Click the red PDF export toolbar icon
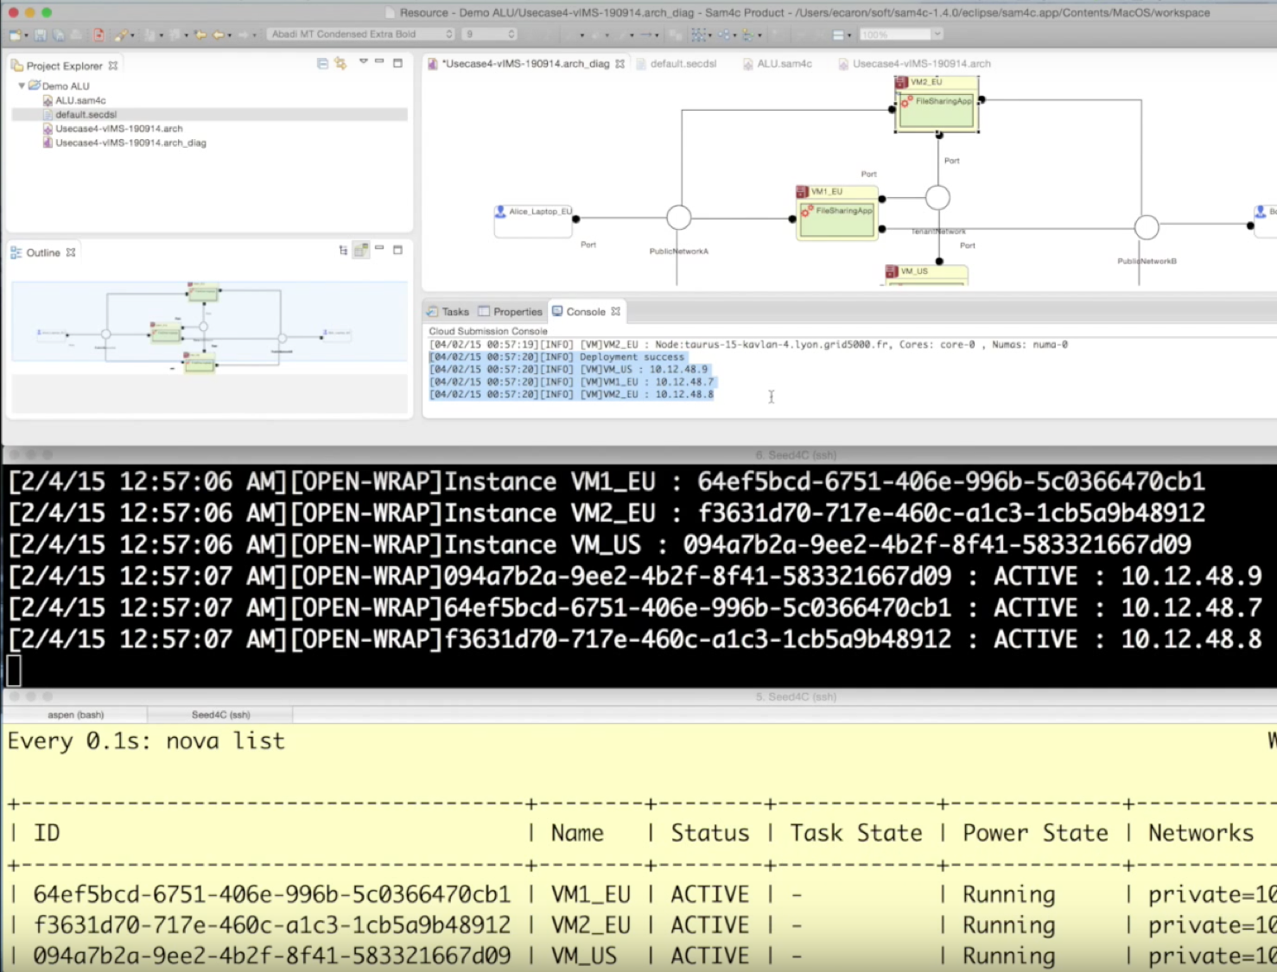Viewport: 1277px width, 972px height. pos(98,35)
